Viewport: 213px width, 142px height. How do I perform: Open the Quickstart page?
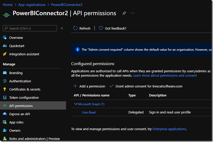(17, 46)
